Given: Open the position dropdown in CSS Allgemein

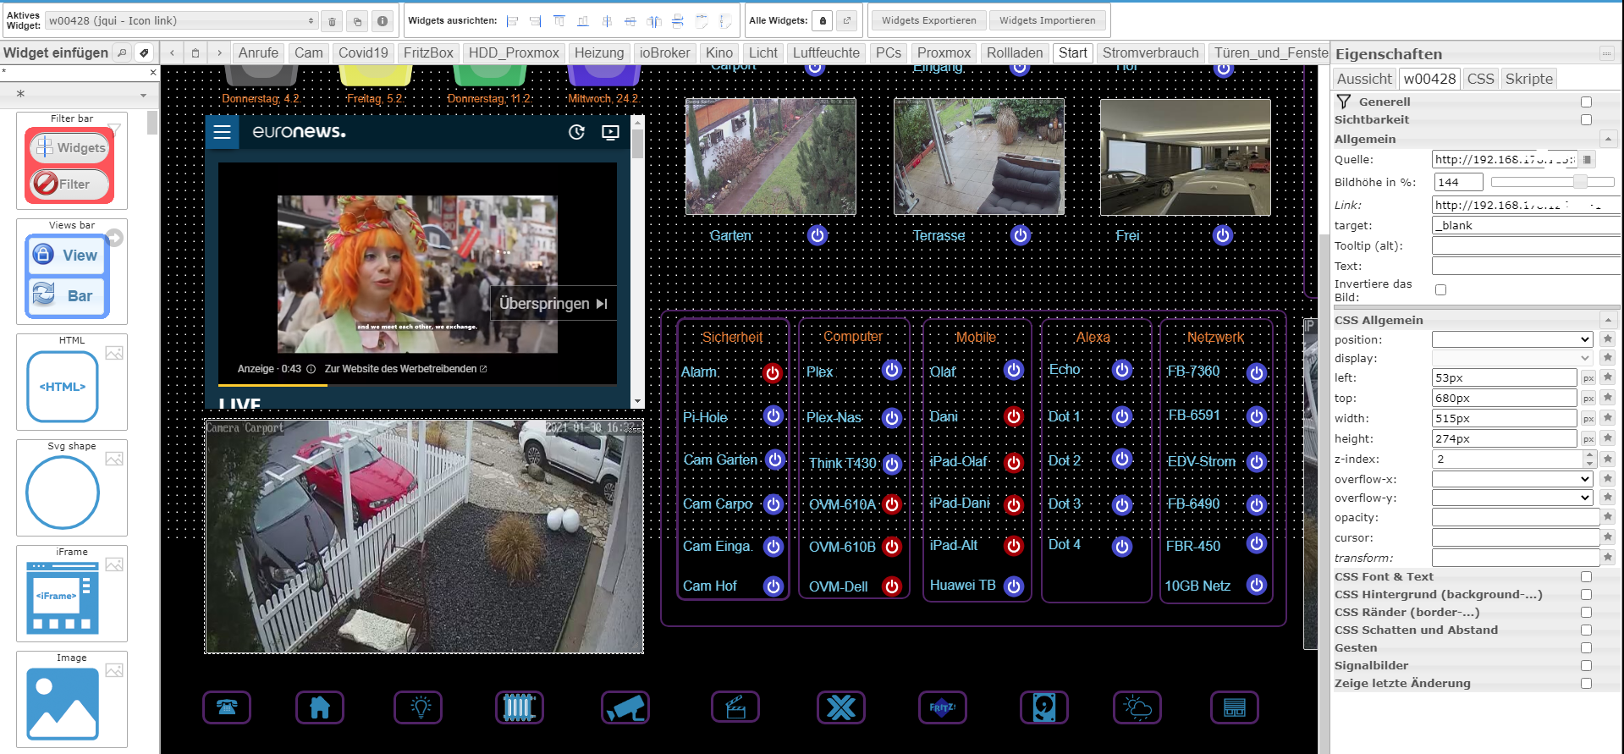Looking at the screenshot, I should 1511,339.
